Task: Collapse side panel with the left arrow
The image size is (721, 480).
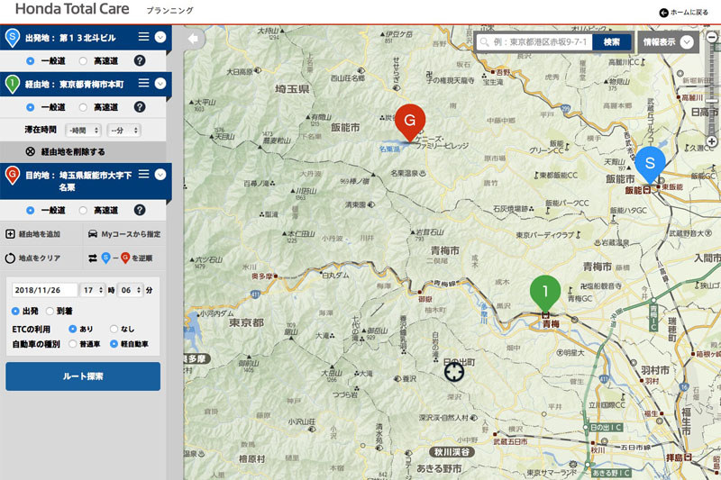Action: click(x=193, y=39)
